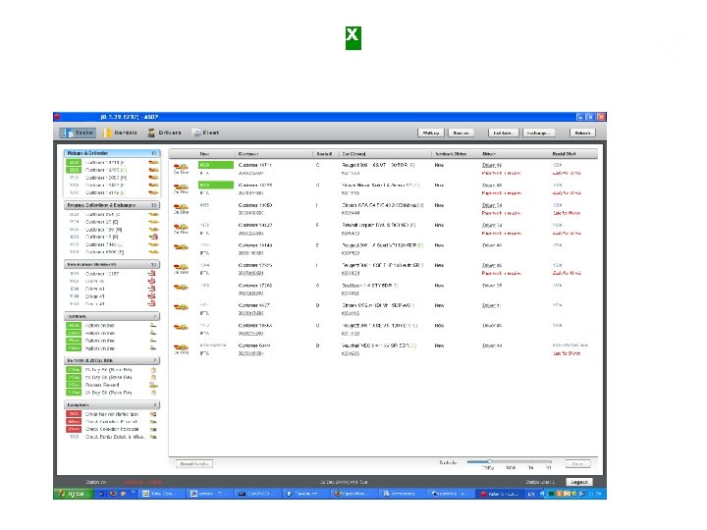The height and width of the screenshot is (530, 707).
Task: Open the Drivers tab
Action: point(165,132)
